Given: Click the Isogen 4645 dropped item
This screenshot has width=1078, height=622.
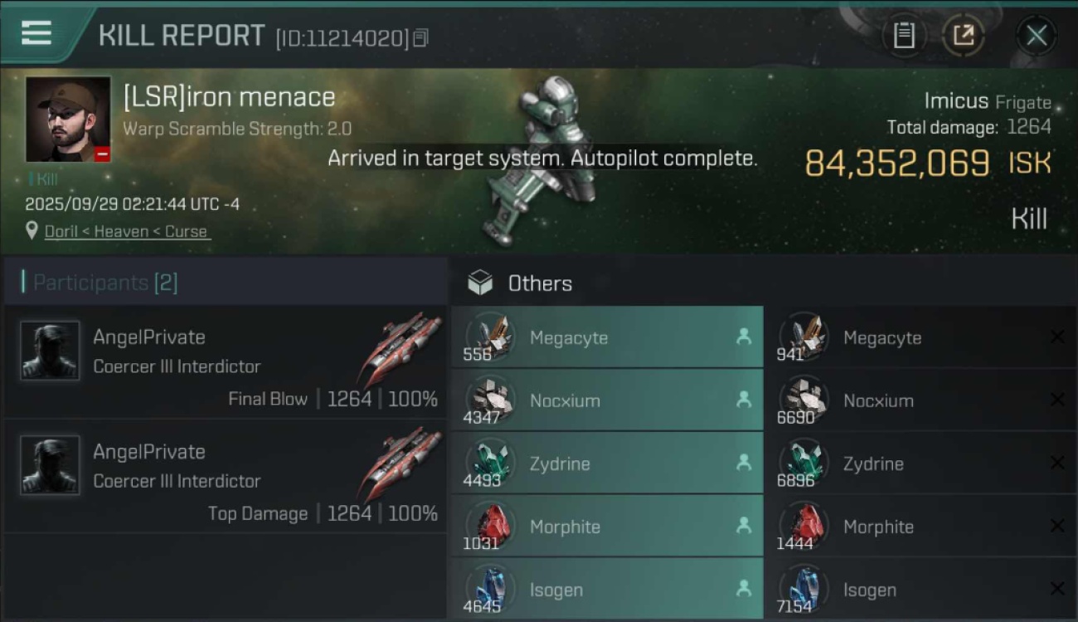Looking at the screenshot, I should (607, 590).
